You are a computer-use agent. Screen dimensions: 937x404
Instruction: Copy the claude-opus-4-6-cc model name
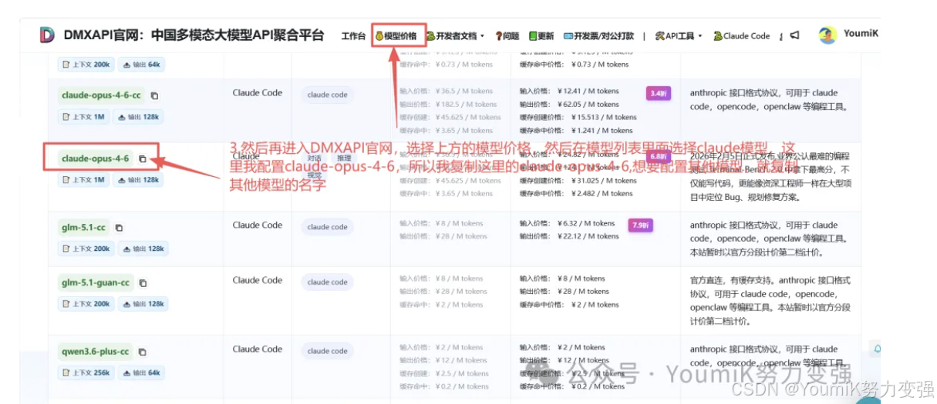pyautogui.click(x=154, y=96)
